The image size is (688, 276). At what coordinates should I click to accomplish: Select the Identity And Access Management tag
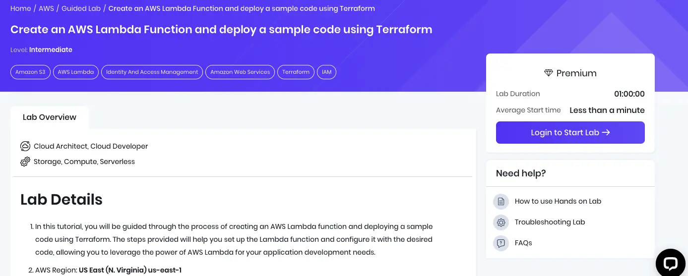click(152, 72)
